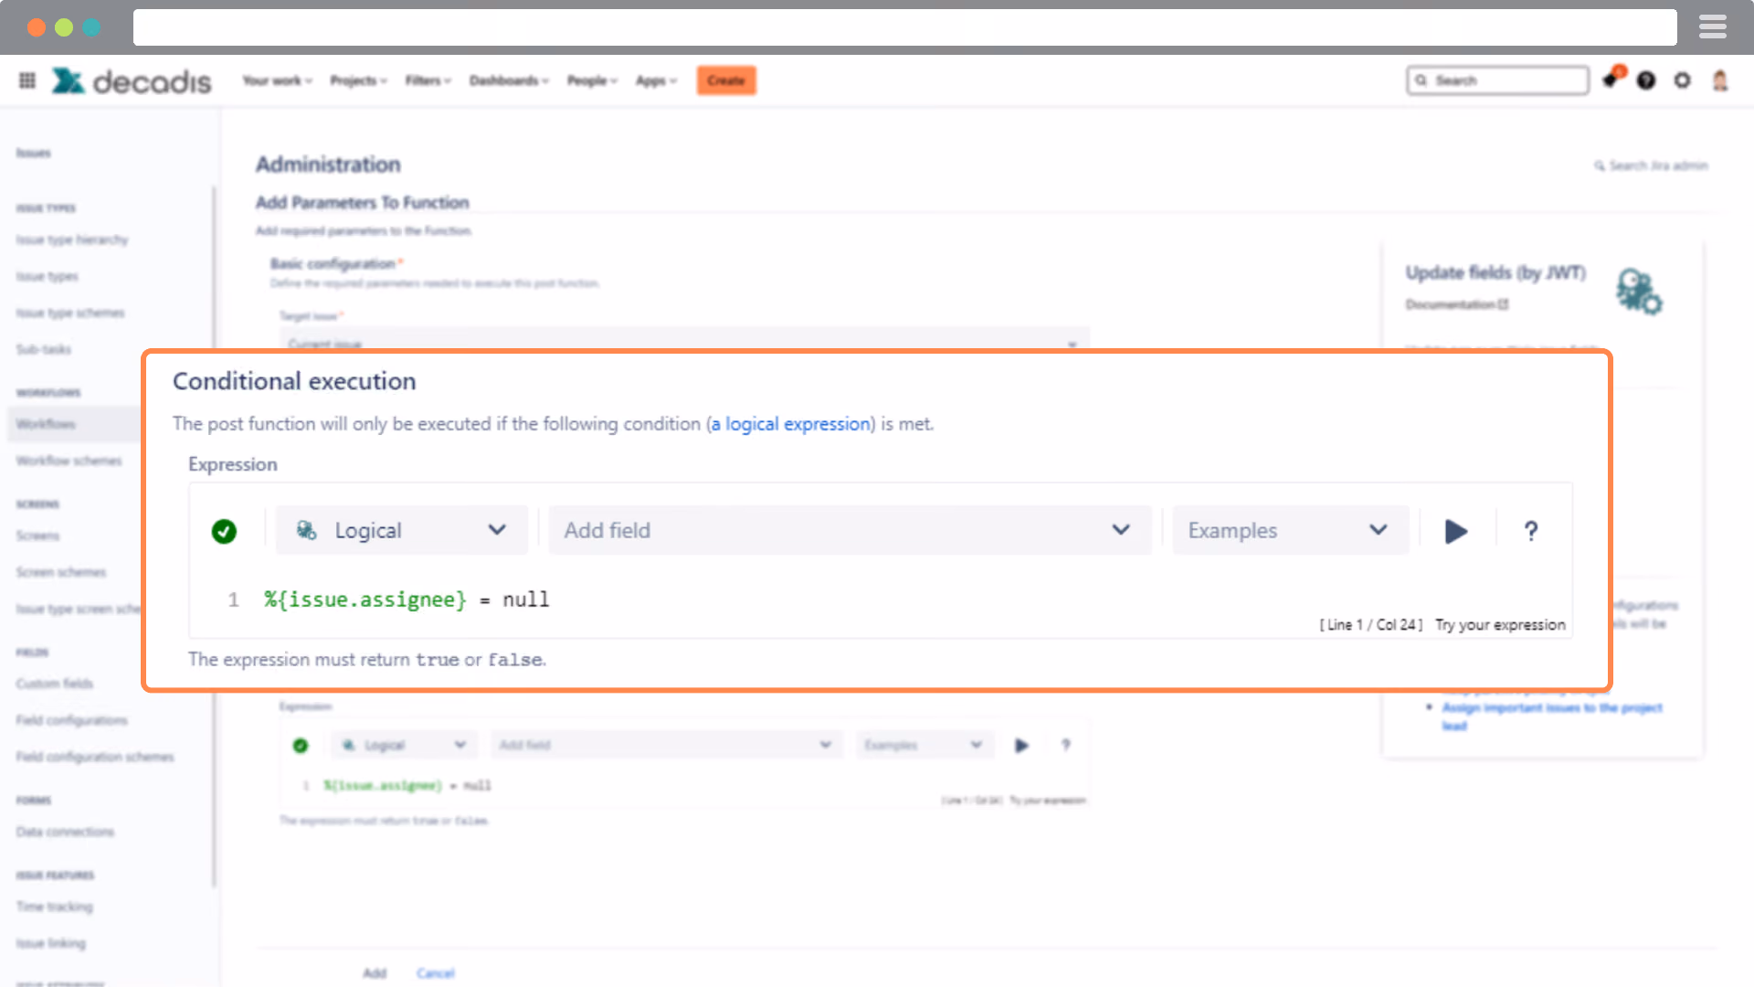Screen dimensions: 1754x987
Task: Click Try your expression
Action: pyautogui.click(x=1500, y=625)
